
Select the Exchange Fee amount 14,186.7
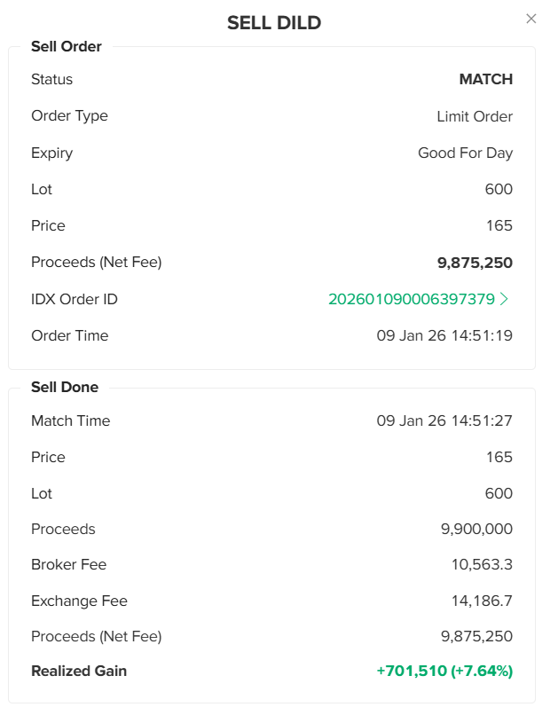(x=482, y=601)
